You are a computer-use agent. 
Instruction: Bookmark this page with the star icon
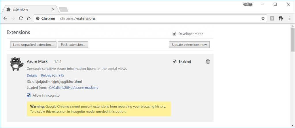tap(263, 18)
